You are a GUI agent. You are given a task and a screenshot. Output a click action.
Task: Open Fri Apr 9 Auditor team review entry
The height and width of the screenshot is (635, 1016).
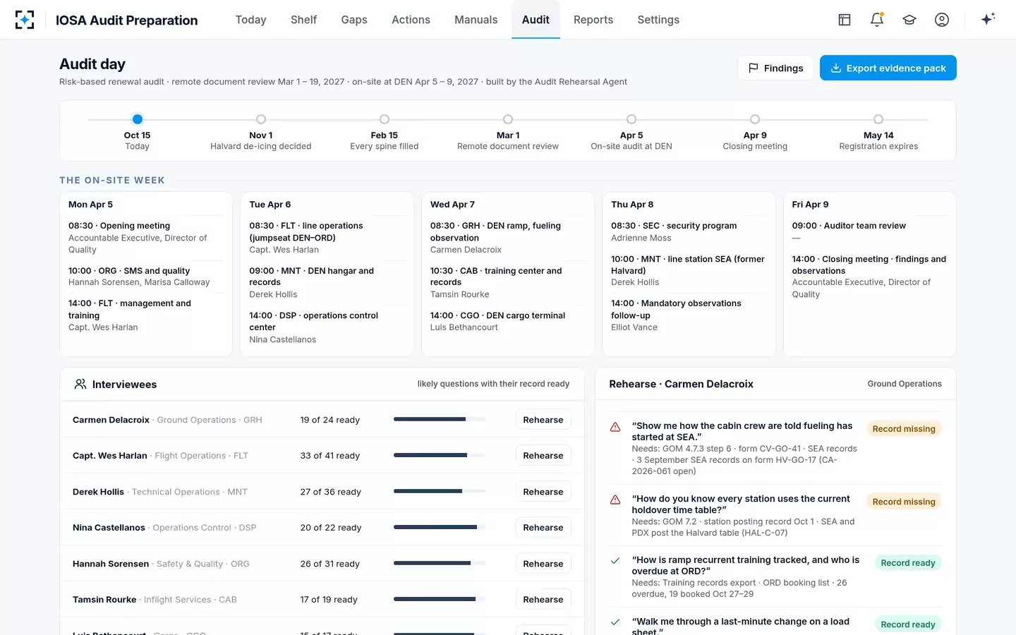click(x=869, y=231)
